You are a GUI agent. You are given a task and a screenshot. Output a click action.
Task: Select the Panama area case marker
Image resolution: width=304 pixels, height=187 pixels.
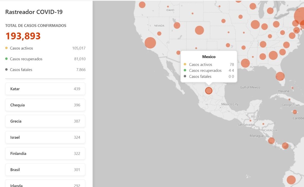[285, 146]
